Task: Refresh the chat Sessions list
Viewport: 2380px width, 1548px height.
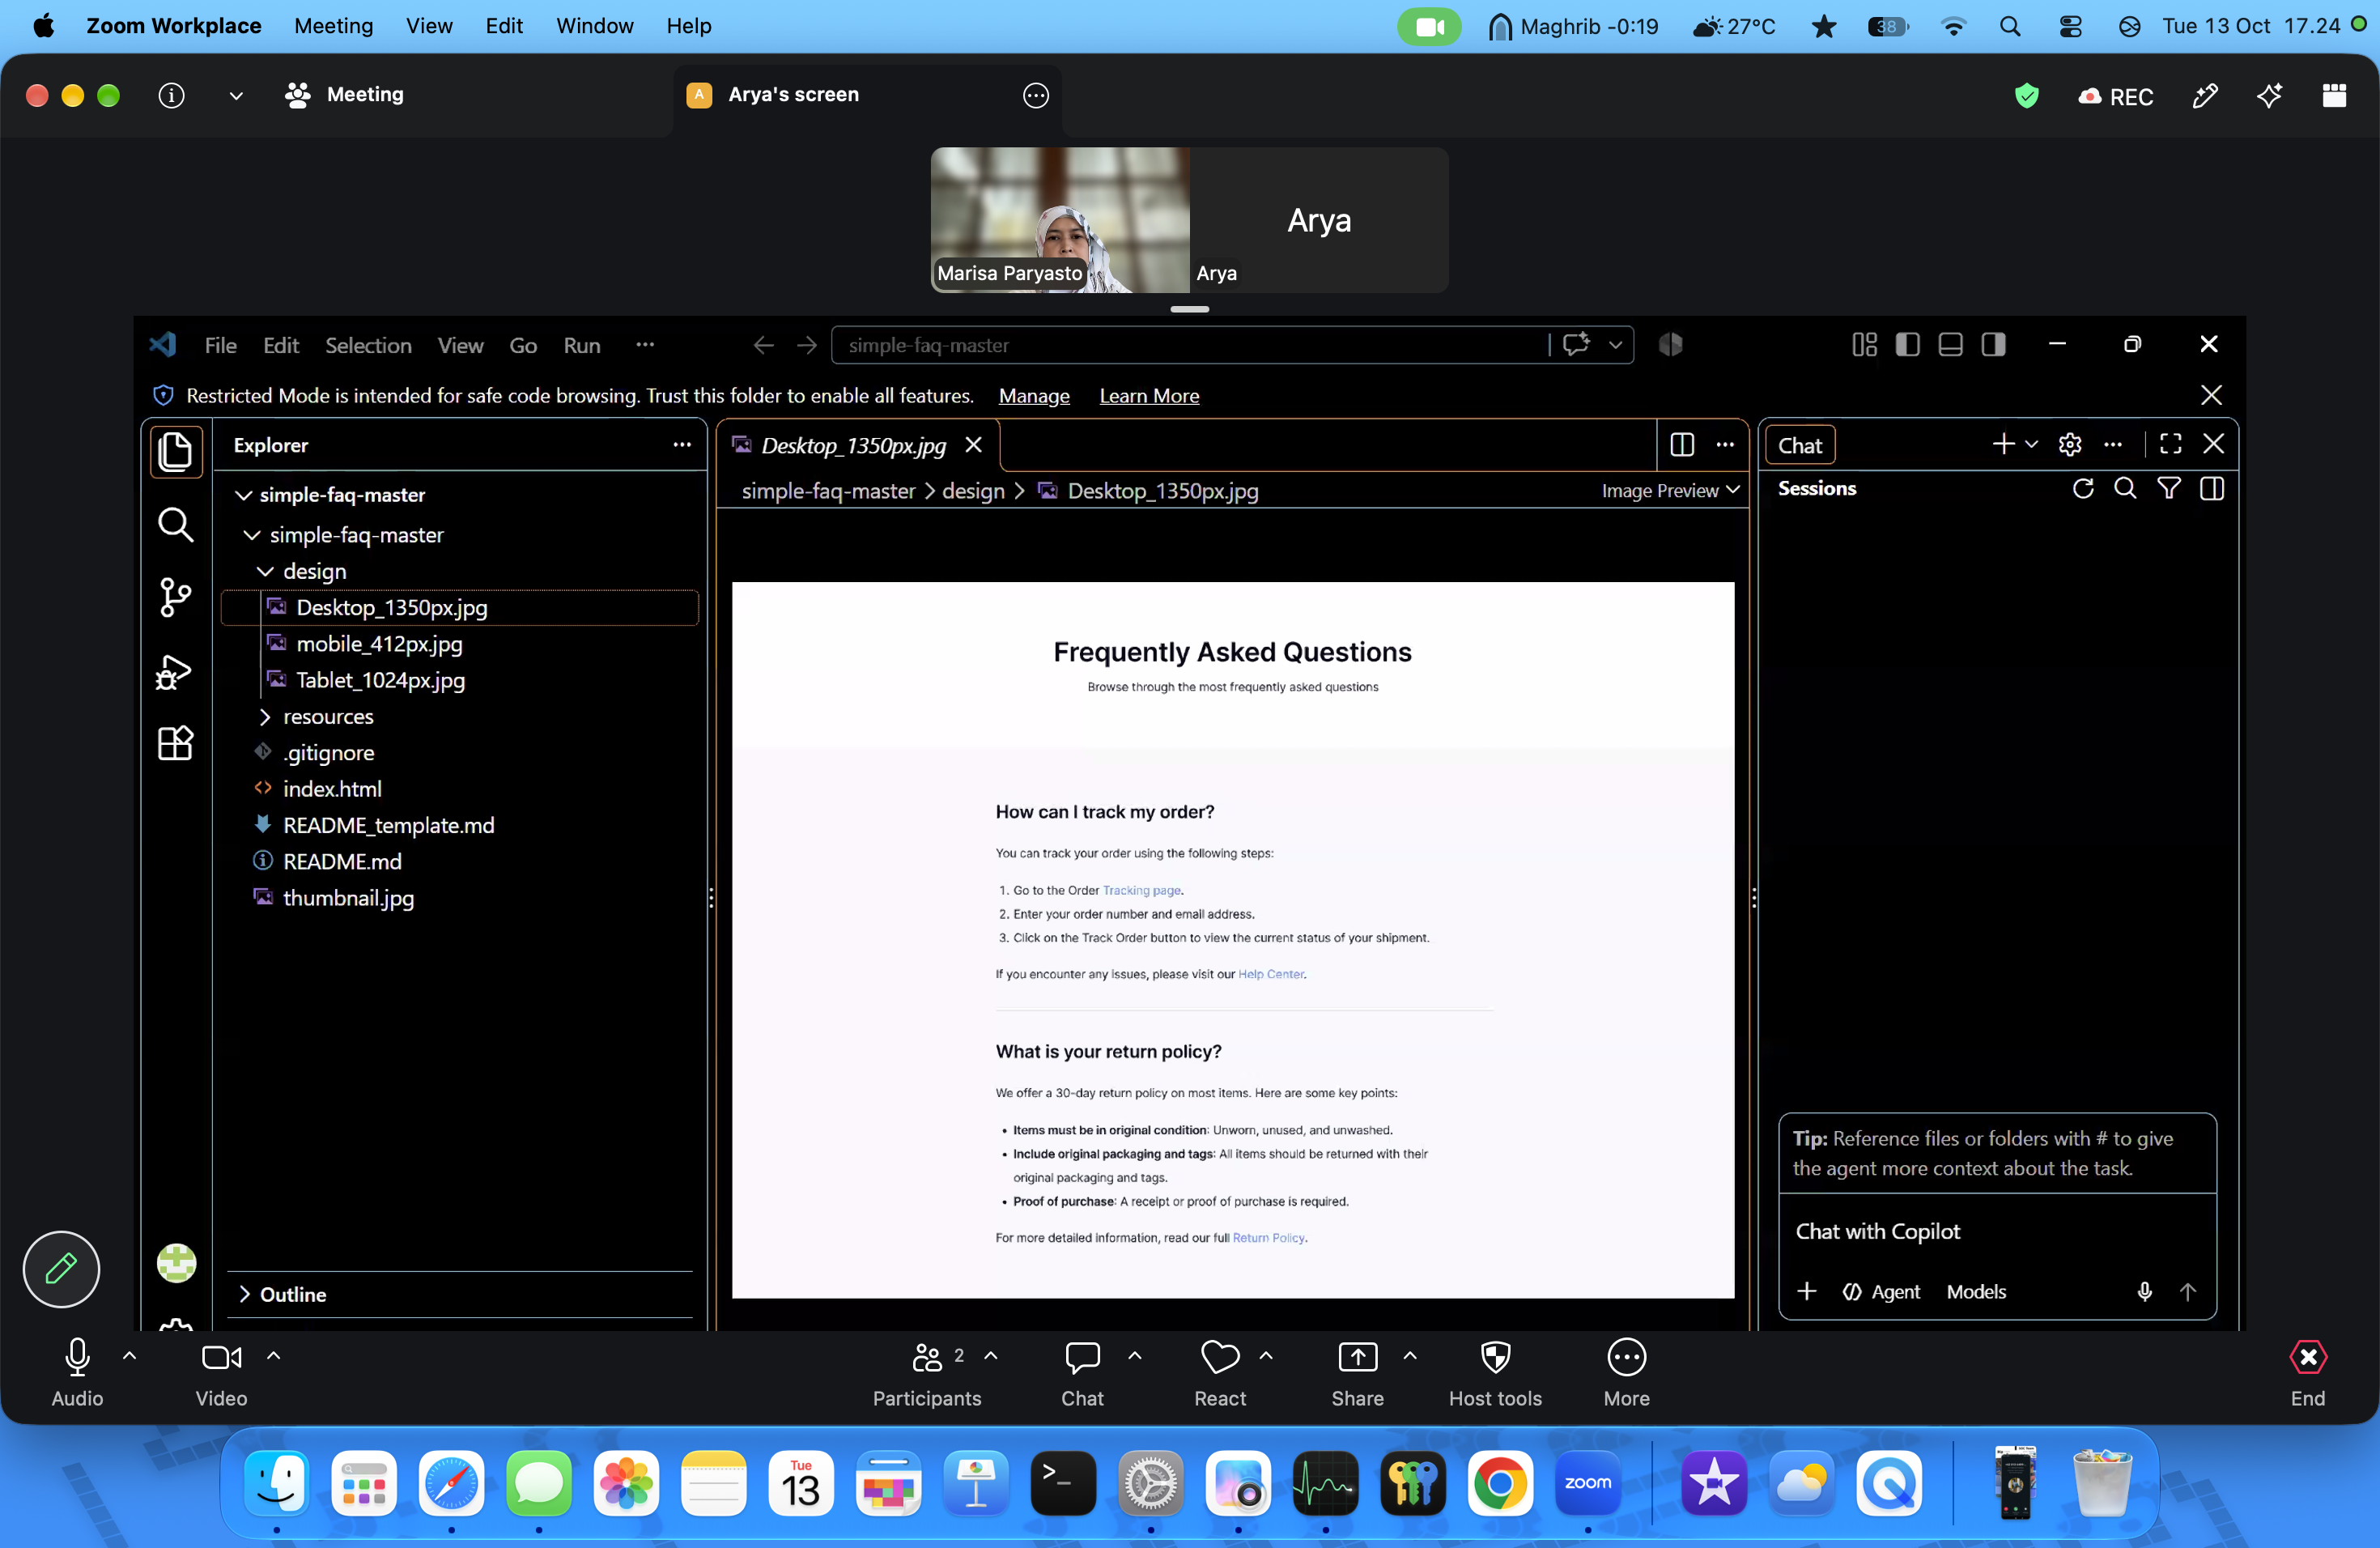Action: point(2083,488)
